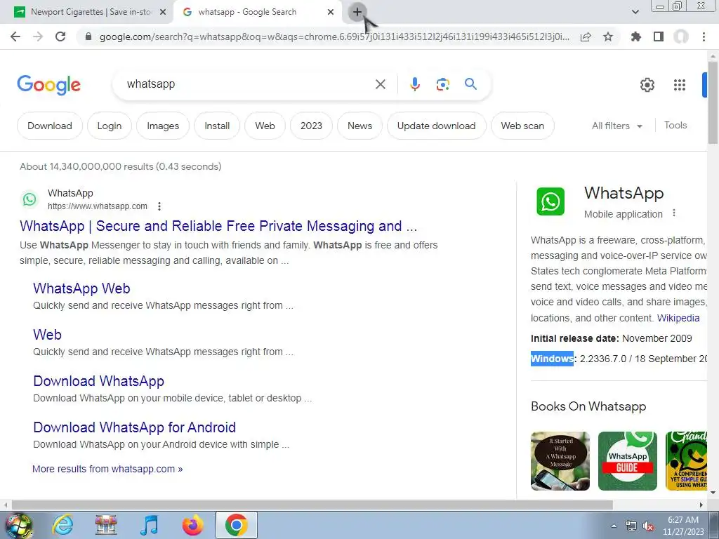Close the whatsapp Google Search tab
The height and width of the screenshot is (539, 719).
tap(331, 12)
